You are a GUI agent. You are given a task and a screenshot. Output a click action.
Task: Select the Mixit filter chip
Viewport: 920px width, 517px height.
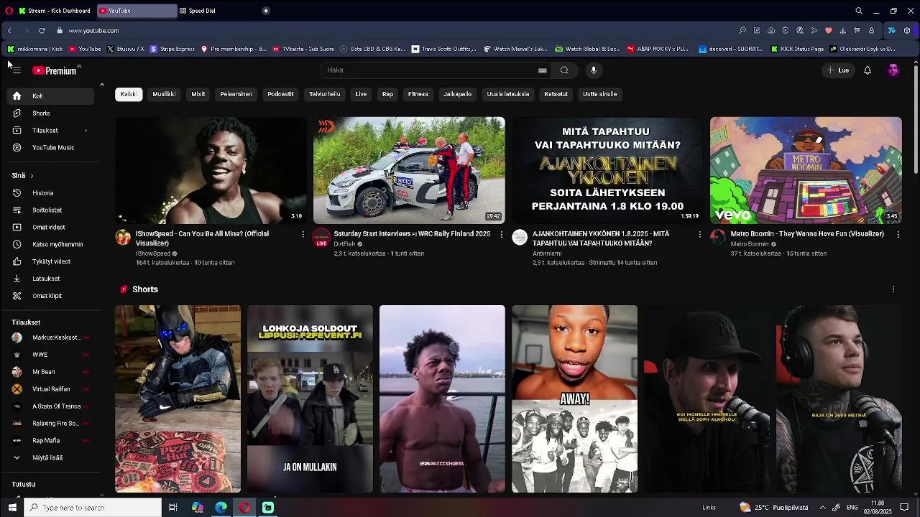198,94
